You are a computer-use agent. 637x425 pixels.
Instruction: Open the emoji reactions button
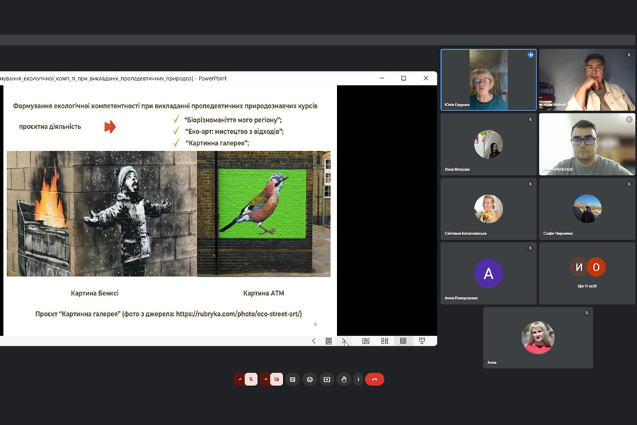coord(310,380)
